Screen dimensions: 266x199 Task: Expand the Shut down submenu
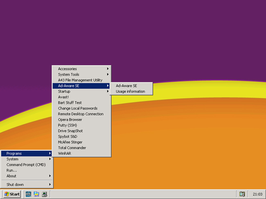pyautogui.click(x=27, y=184)
